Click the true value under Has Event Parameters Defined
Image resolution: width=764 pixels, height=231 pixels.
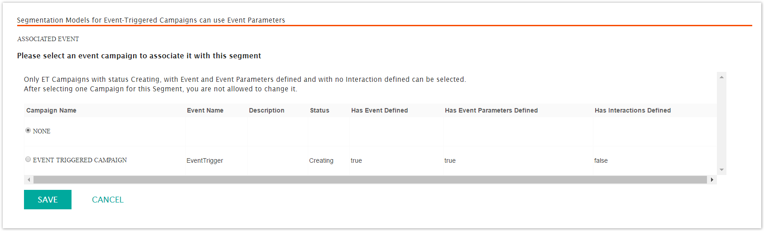pos(450,160)
